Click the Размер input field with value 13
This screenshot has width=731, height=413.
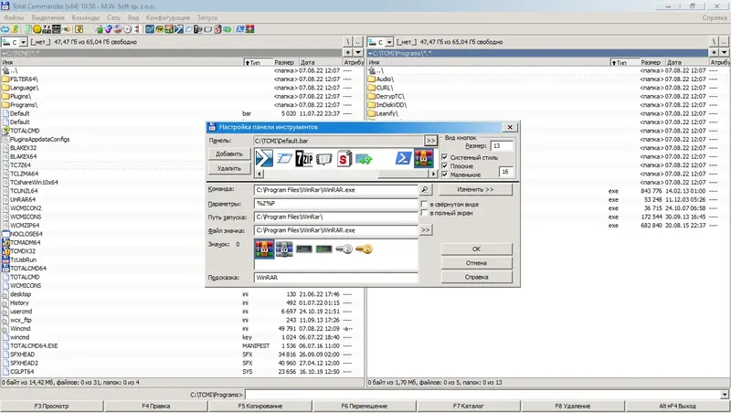click(x=502, y=146)
